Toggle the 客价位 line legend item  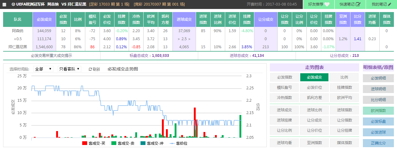[x=178, y=143]
